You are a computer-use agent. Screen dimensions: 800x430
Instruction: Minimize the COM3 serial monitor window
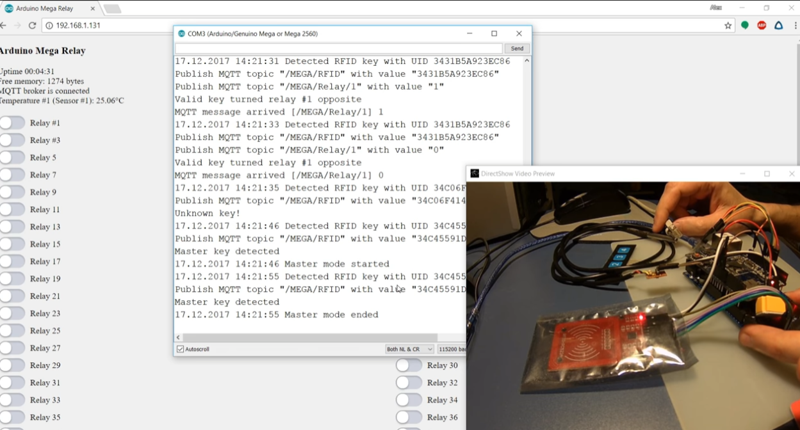[469, 33]
